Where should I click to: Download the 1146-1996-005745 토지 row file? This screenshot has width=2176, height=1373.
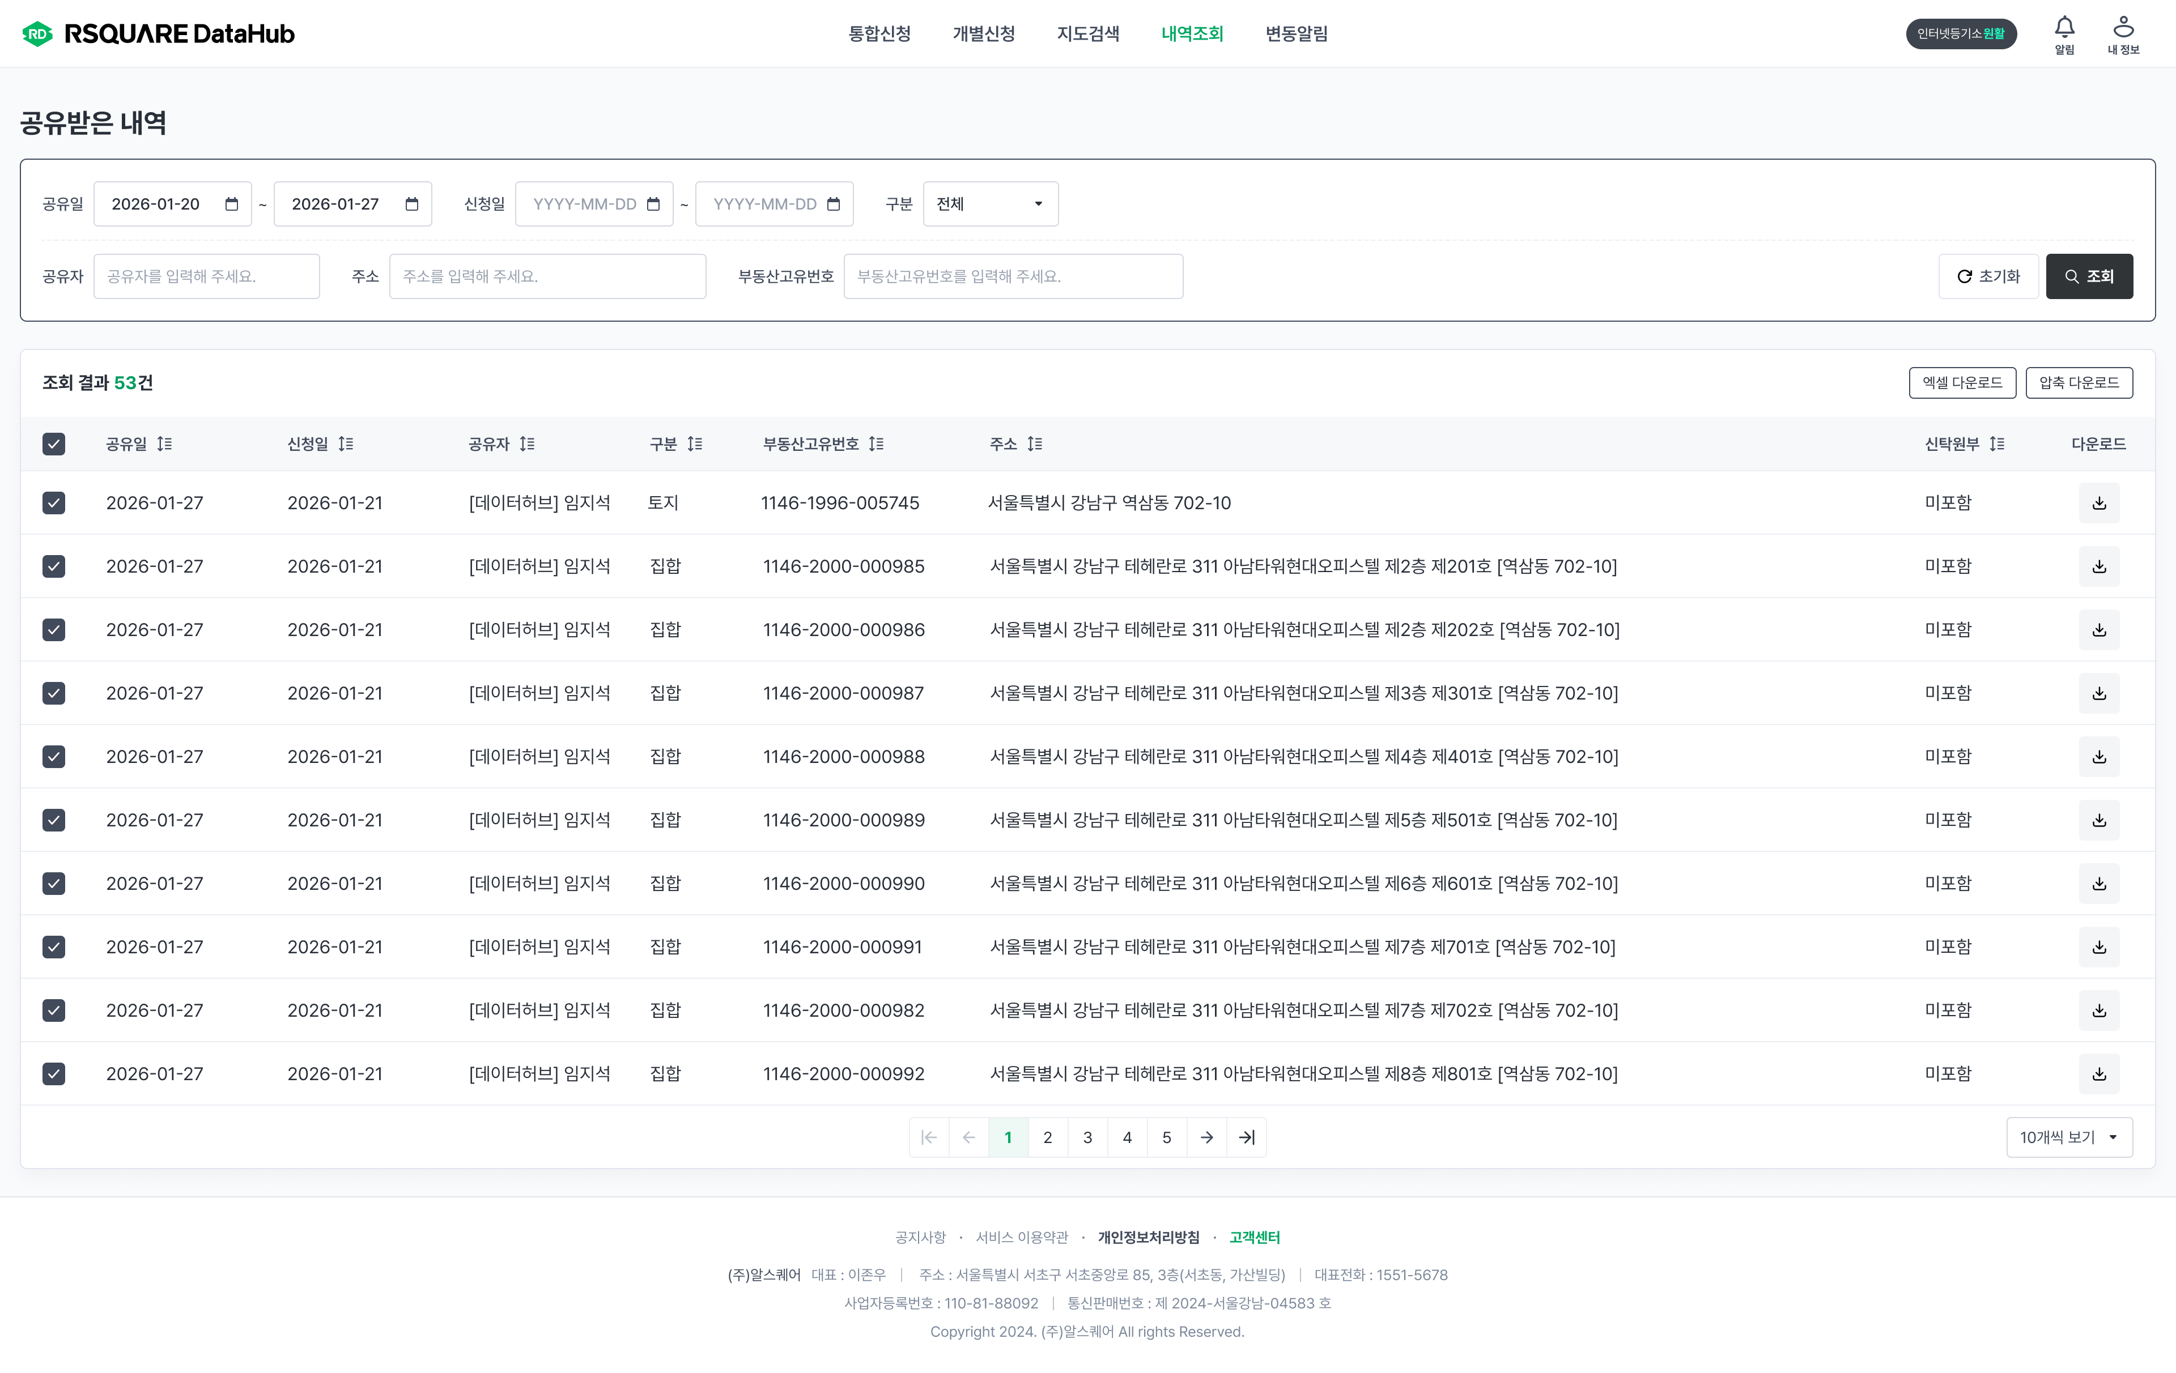(2098, 503)
